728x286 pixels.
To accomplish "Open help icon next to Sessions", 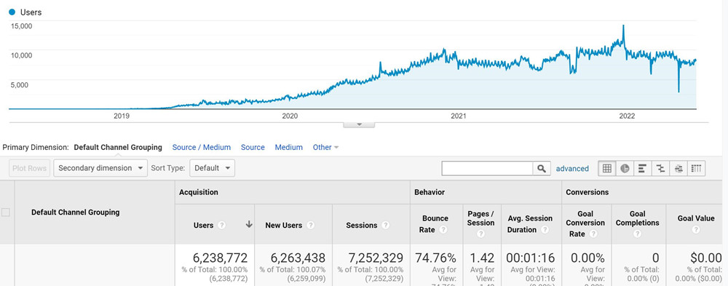I will pyautogui.click(x=385, y=225).
